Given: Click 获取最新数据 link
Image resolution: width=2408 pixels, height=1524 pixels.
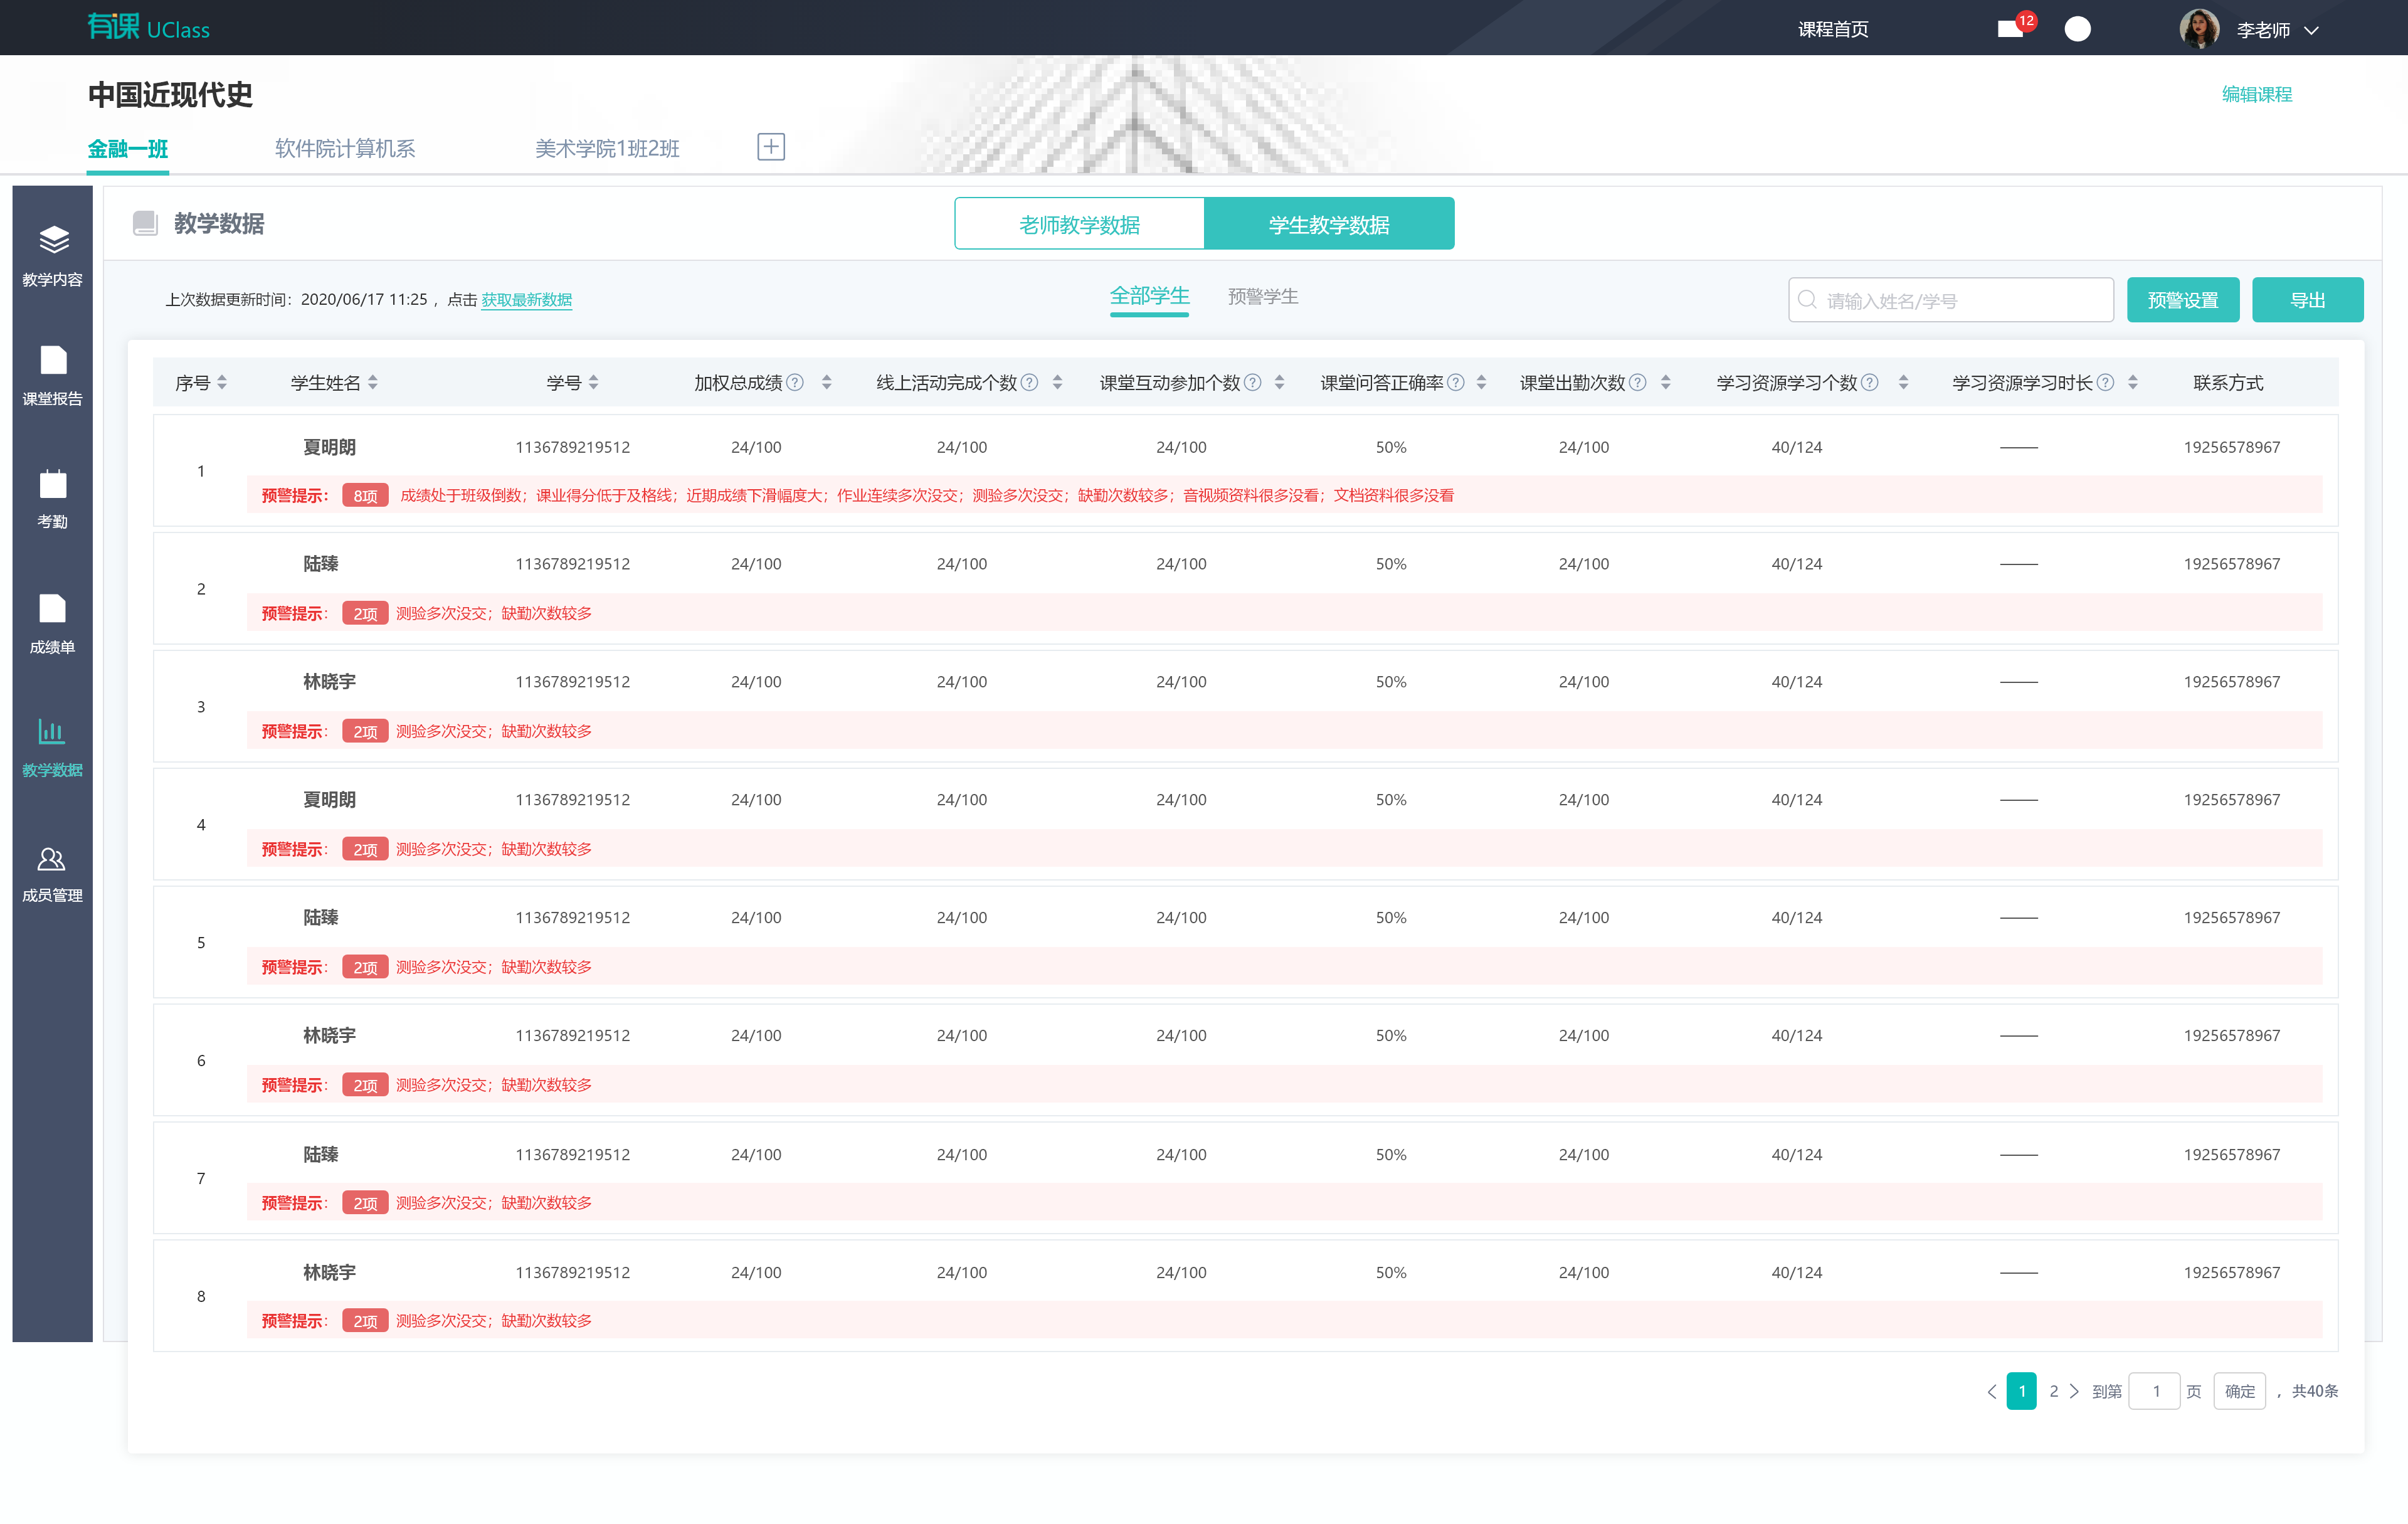Looking at the screenshot, I should [x=527, y=300].
